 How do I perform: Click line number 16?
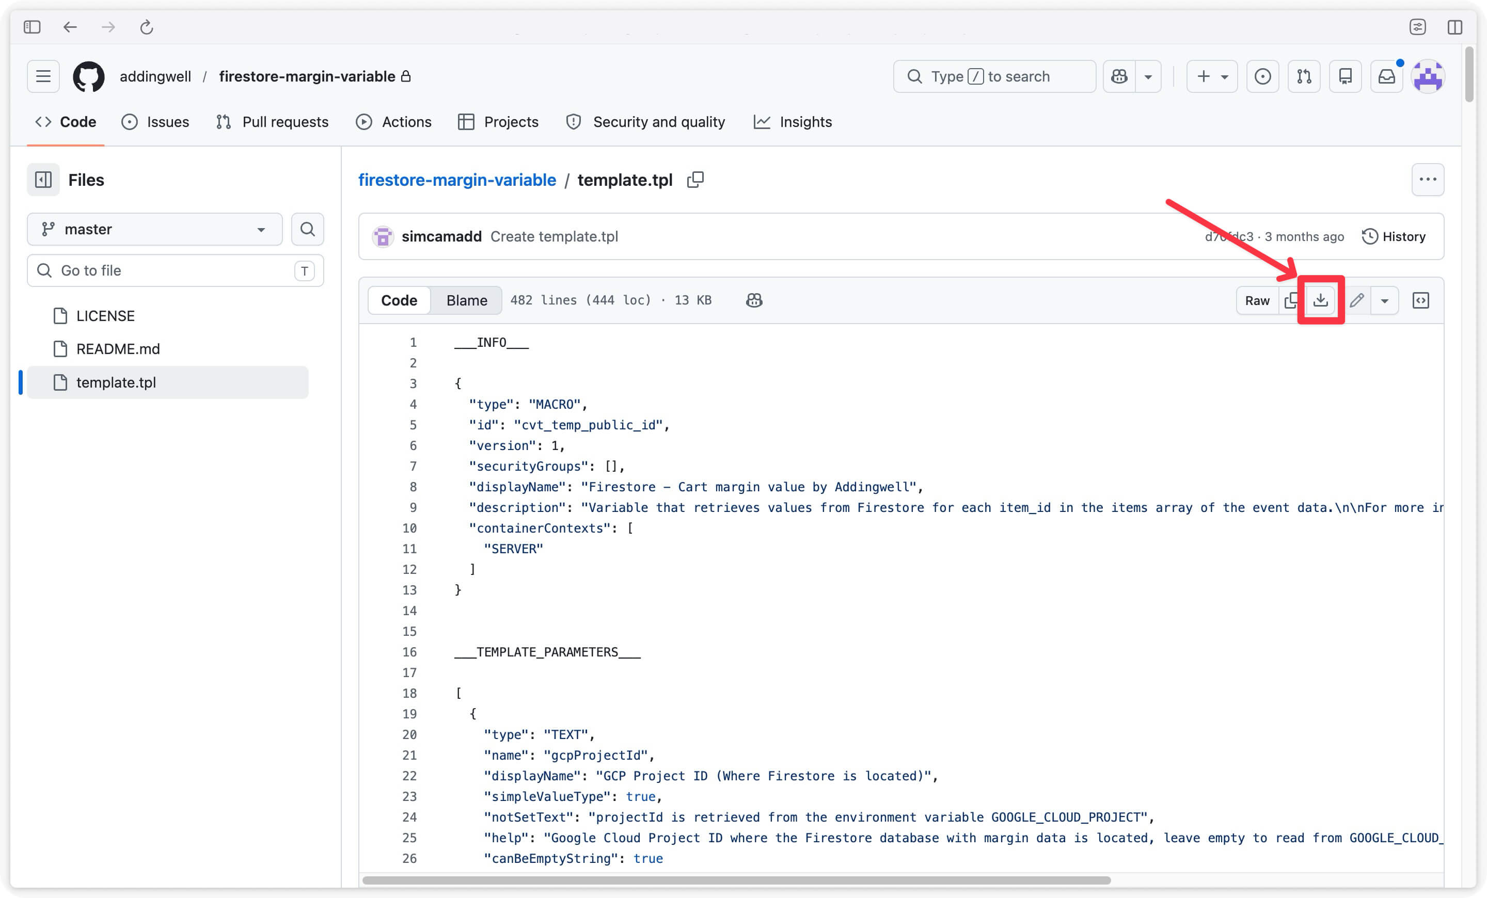(409, 652)
